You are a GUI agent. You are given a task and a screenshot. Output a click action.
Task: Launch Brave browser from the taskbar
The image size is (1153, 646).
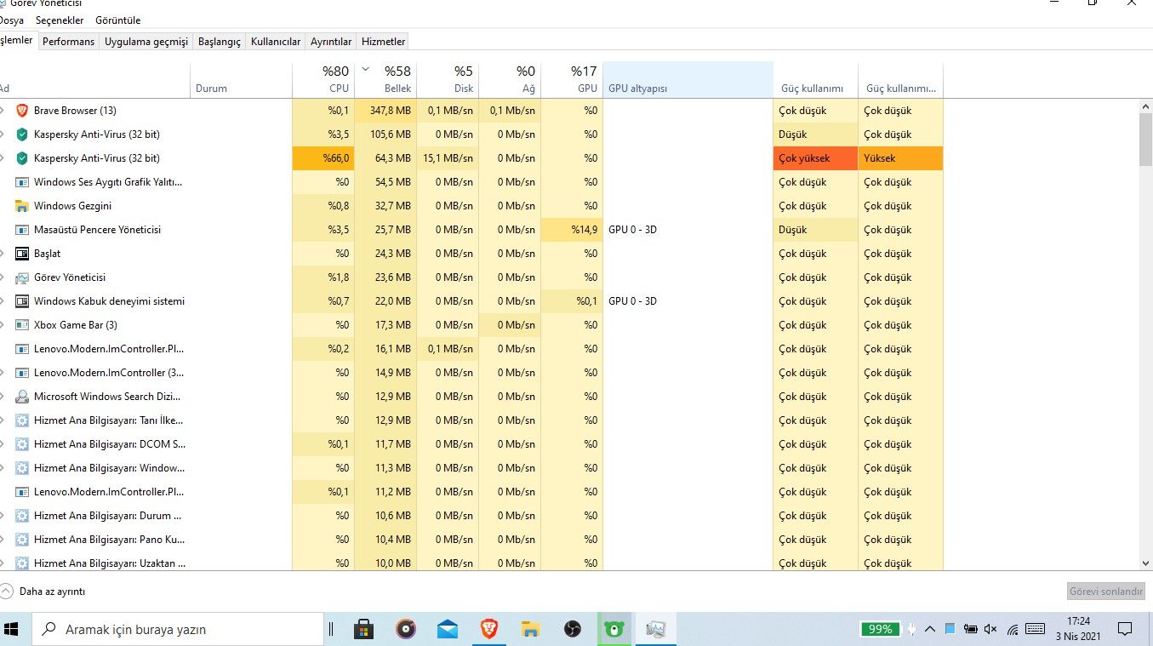(x=489, y=629)
